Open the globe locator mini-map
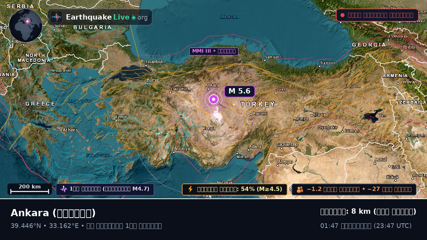 pos(26,26)
